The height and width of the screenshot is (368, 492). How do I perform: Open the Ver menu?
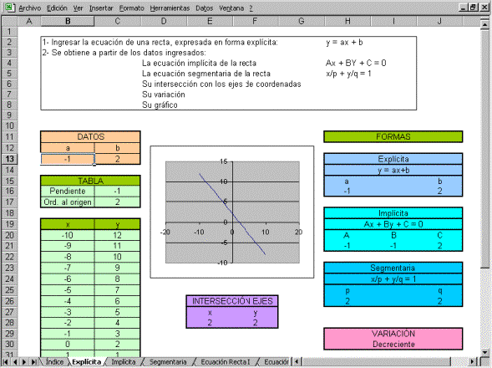coord(78,8)
